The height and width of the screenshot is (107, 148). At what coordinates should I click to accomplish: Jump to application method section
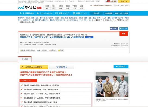(121, 66)
